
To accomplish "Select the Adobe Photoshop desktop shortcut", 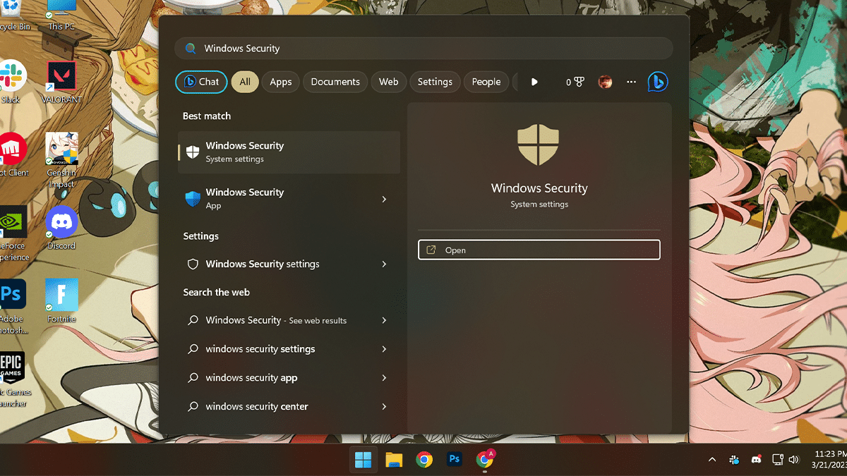I will tap(13, 307).
